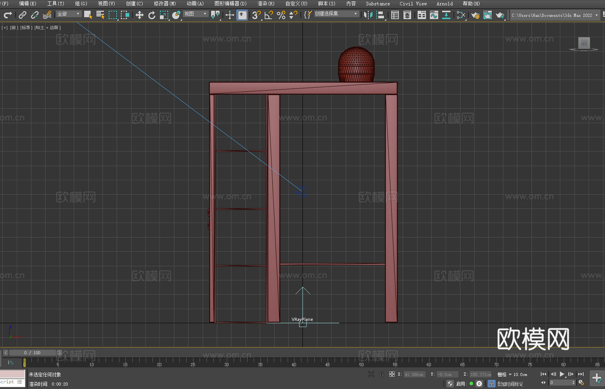Open the Select by Name list
Viewport: 605px width, 389px height.
100,15
